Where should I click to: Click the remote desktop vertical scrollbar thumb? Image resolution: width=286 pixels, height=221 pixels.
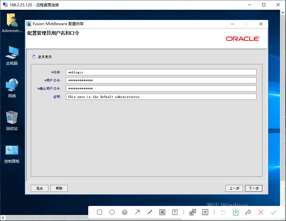click(x=283, y=97)
